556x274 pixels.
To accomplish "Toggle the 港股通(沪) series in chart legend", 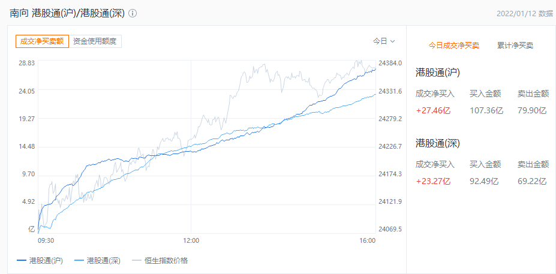I will click(40, 261).
